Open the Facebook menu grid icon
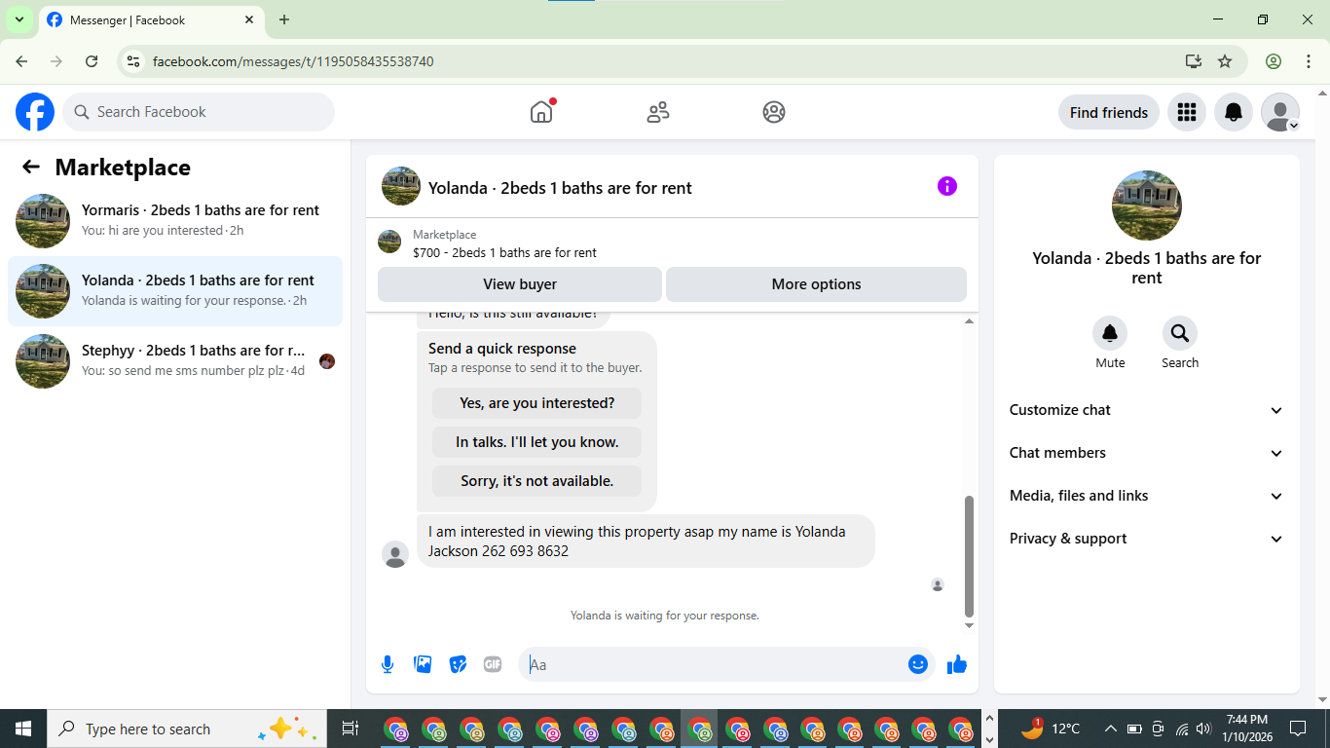1330x748 pixels. pos(1186,112)
